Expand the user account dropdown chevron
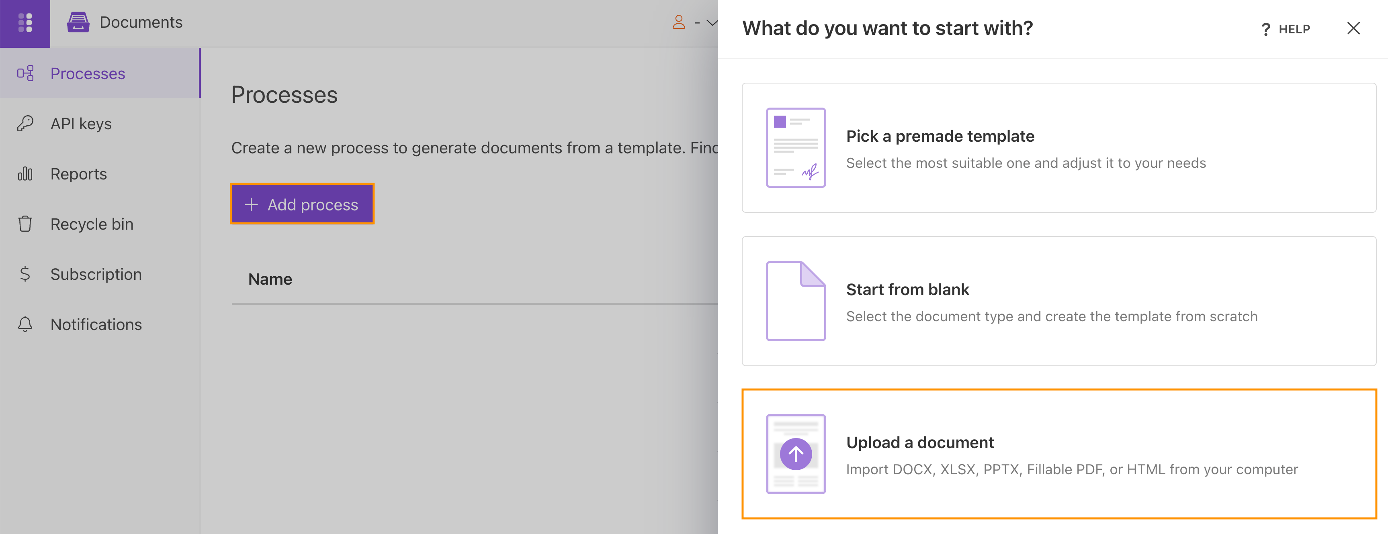 711,22
